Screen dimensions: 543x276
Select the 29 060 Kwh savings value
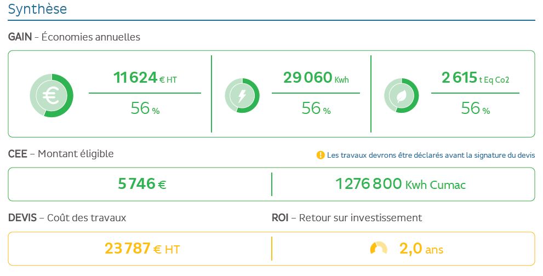(x=316, y=78)
